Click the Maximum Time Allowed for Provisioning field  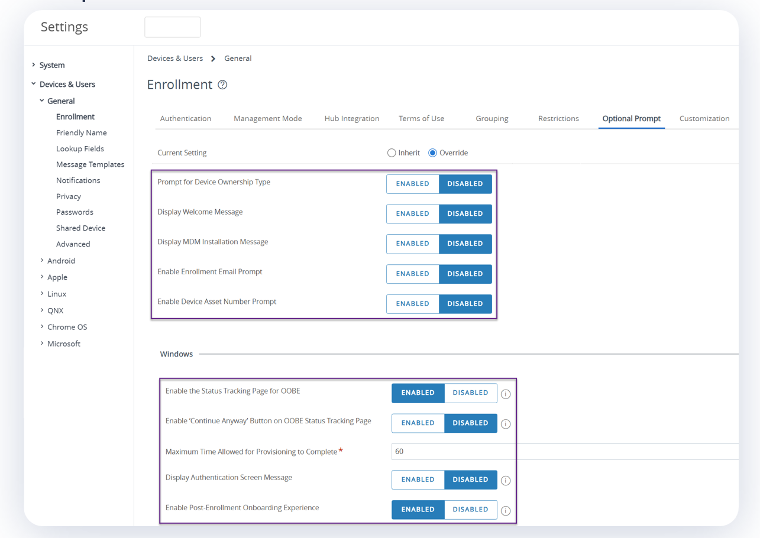click(x=562, y=452)
